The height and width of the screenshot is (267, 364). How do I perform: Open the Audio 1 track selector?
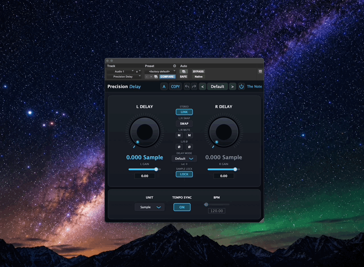point(121,72)
